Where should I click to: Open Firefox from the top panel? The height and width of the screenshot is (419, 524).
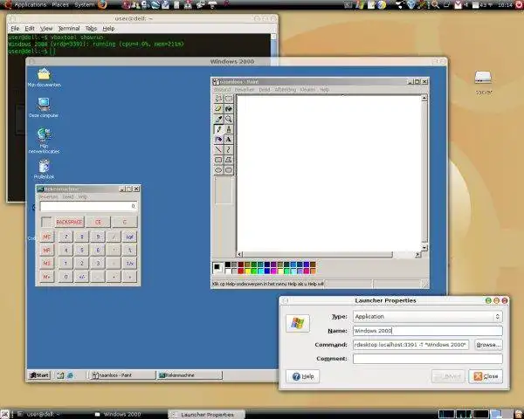coord(102,4)
